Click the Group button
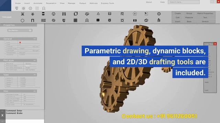This screenshot has height=123, width=220. coord(189,13)
